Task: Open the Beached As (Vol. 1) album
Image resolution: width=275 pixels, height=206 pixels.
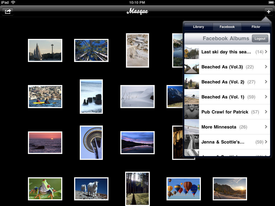Action: pyautogui.click(x=227, y=97)
